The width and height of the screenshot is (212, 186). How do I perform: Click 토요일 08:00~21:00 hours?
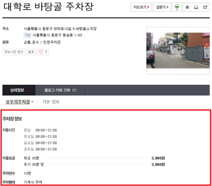pos(40,137)
